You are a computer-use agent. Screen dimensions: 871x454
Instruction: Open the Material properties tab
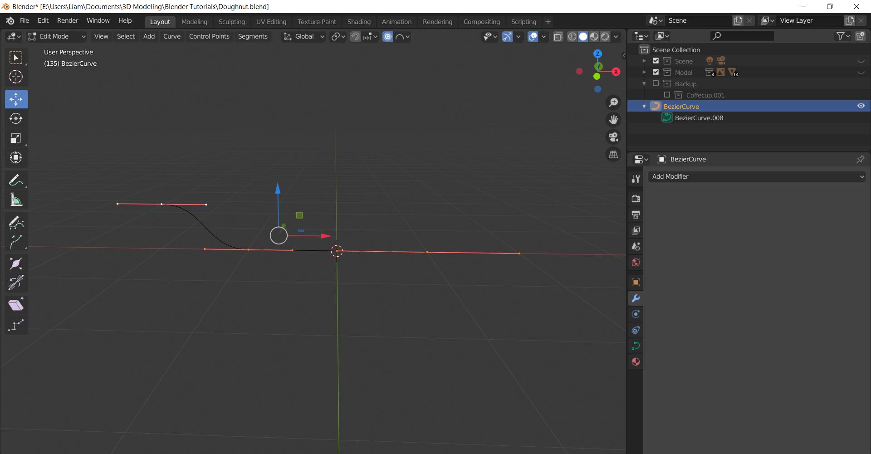click(636, 361)
